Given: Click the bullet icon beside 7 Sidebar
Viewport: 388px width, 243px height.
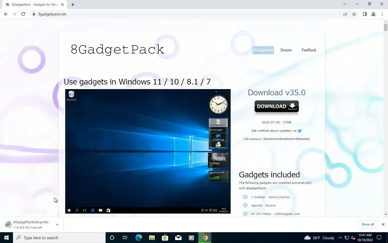Looking at the screenshot, I should pyautogui.click(x=245, y=197).
